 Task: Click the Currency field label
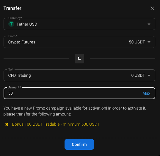[15, 18]
